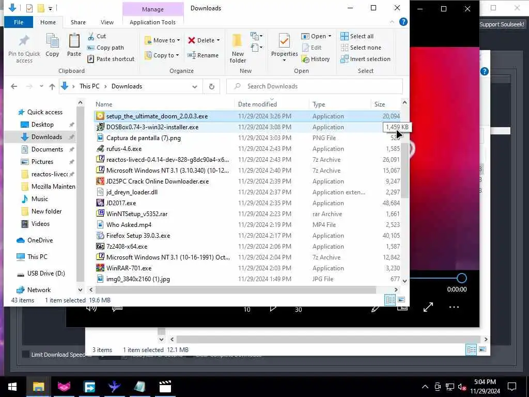Viewport: 529px width, 397px height.
Task: Click Select all in ribbon
Action: pos(357,36)
